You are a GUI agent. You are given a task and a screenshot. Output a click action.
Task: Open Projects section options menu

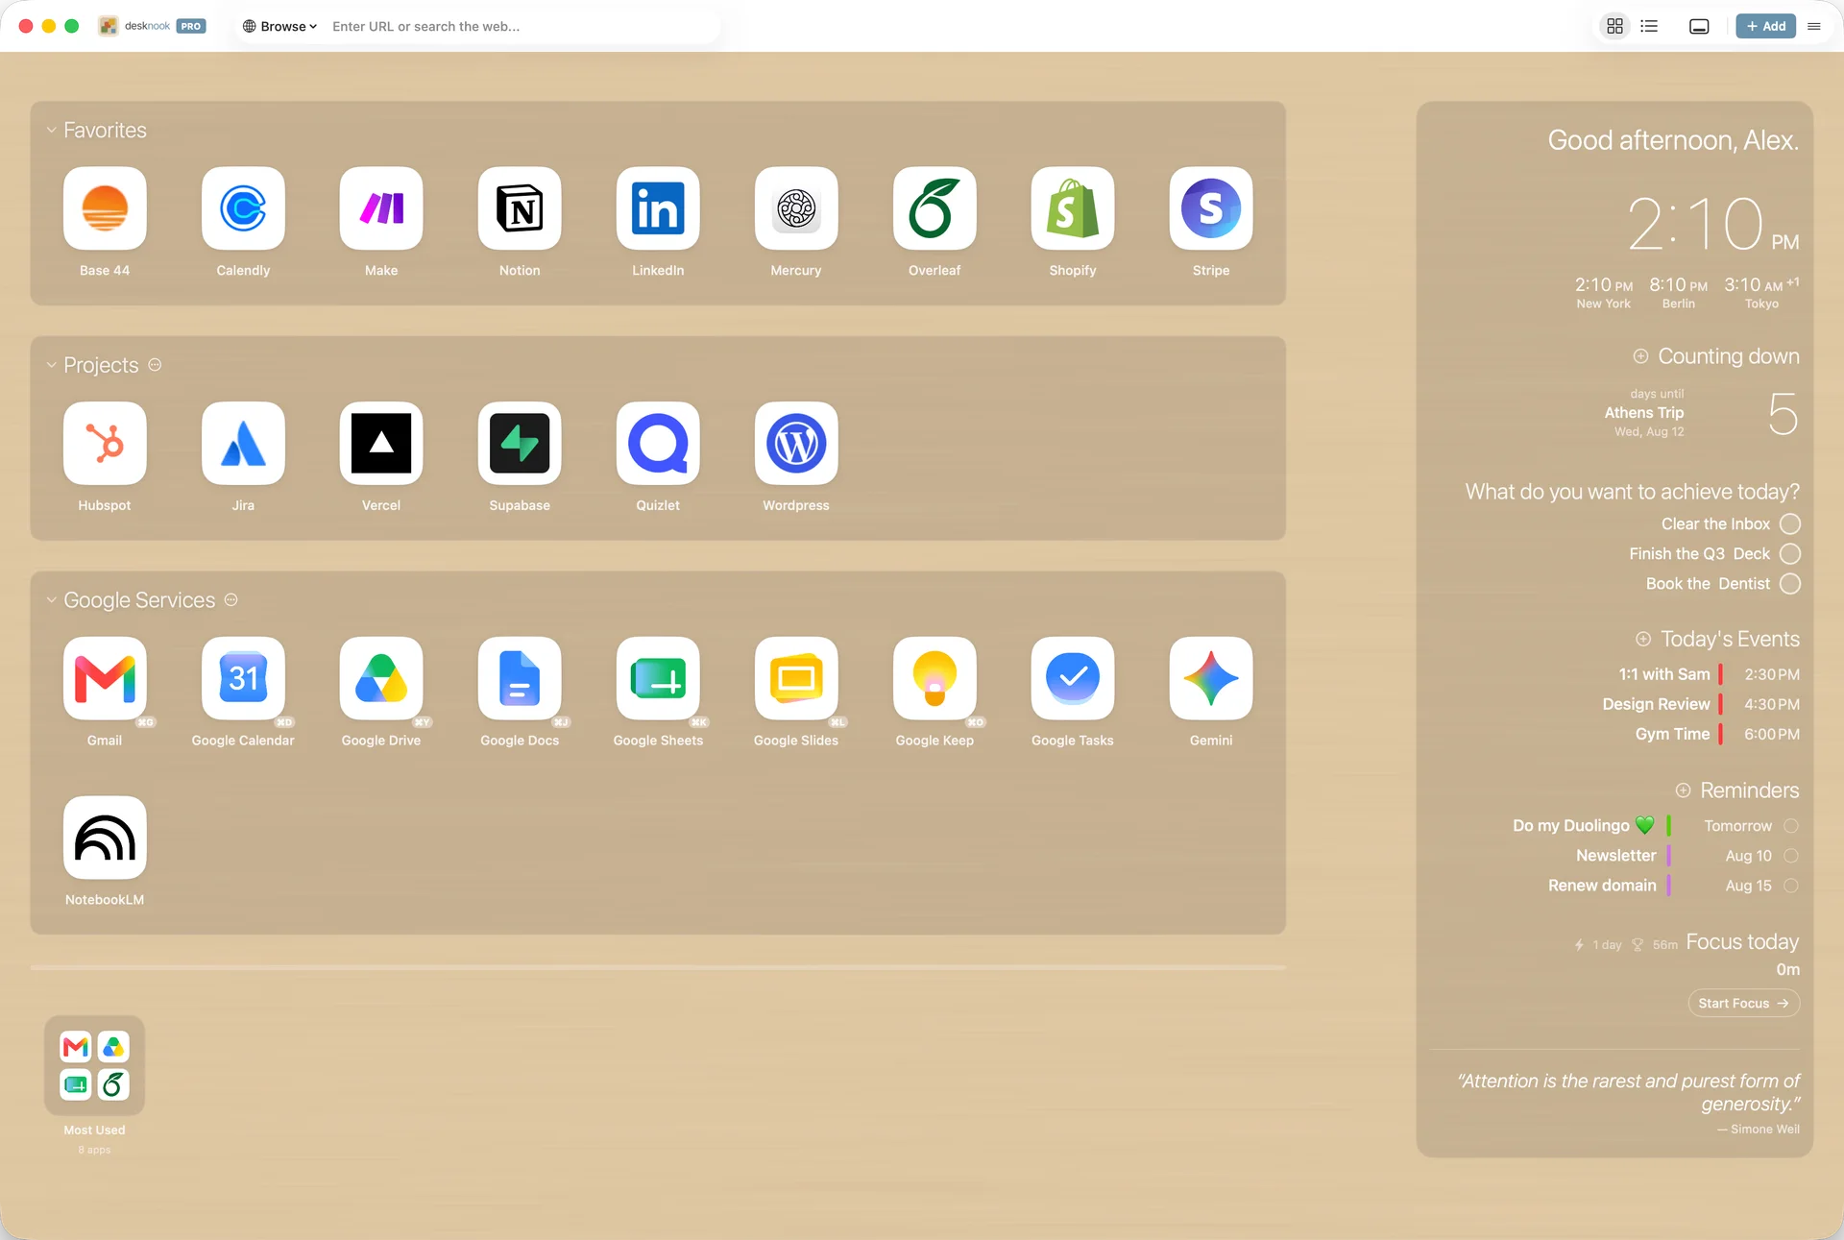click(x=155, y=365)
